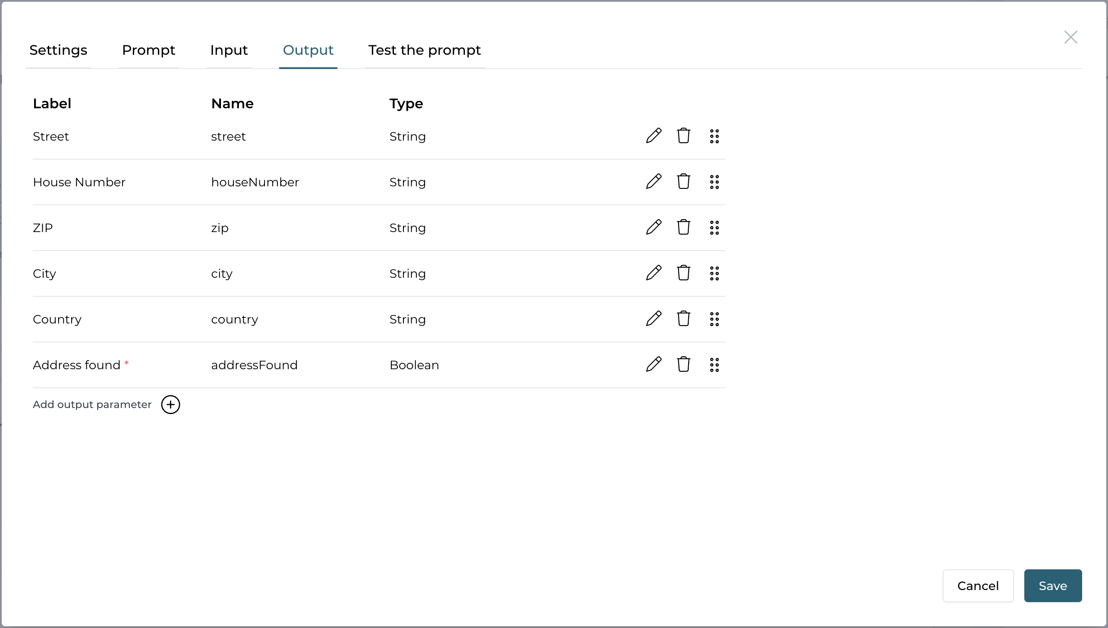Click the drag handle for Street row

tap(714, 136)
